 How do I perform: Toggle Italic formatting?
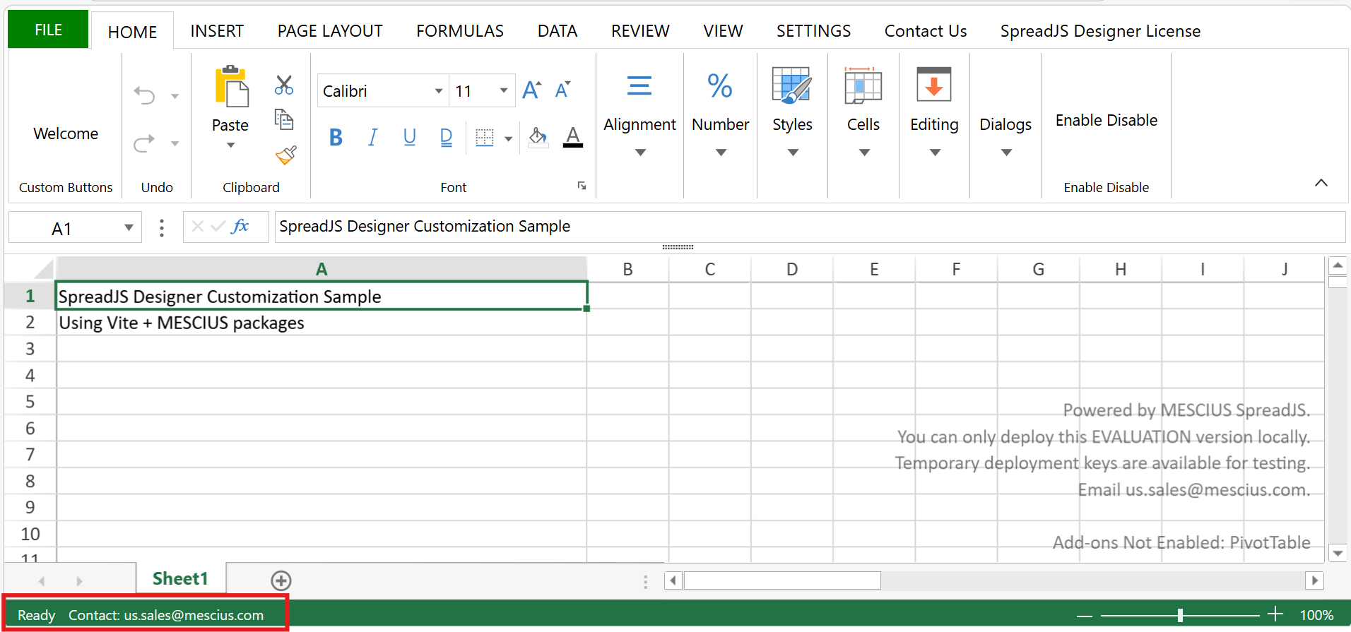click(372, 137)
